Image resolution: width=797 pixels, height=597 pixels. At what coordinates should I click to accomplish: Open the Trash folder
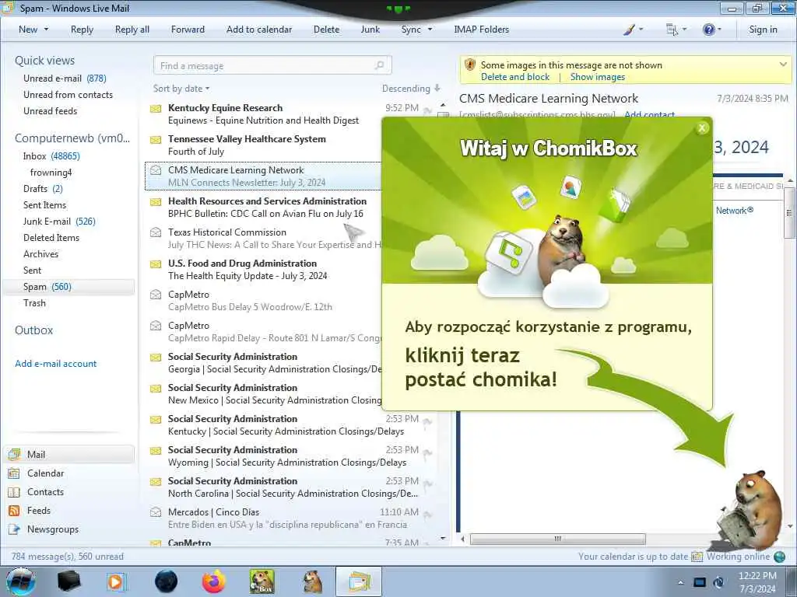[x=34, y=302]
